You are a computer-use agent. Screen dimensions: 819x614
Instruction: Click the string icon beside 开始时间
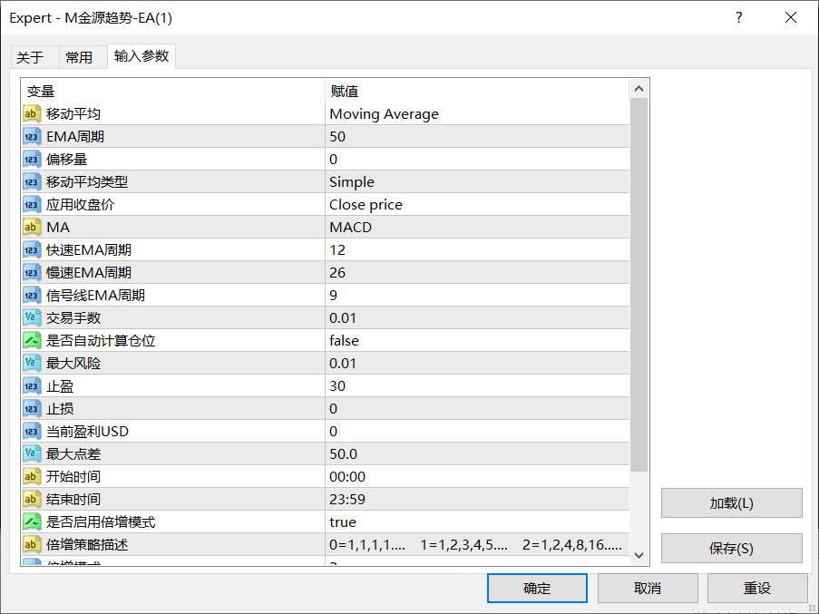32,477
